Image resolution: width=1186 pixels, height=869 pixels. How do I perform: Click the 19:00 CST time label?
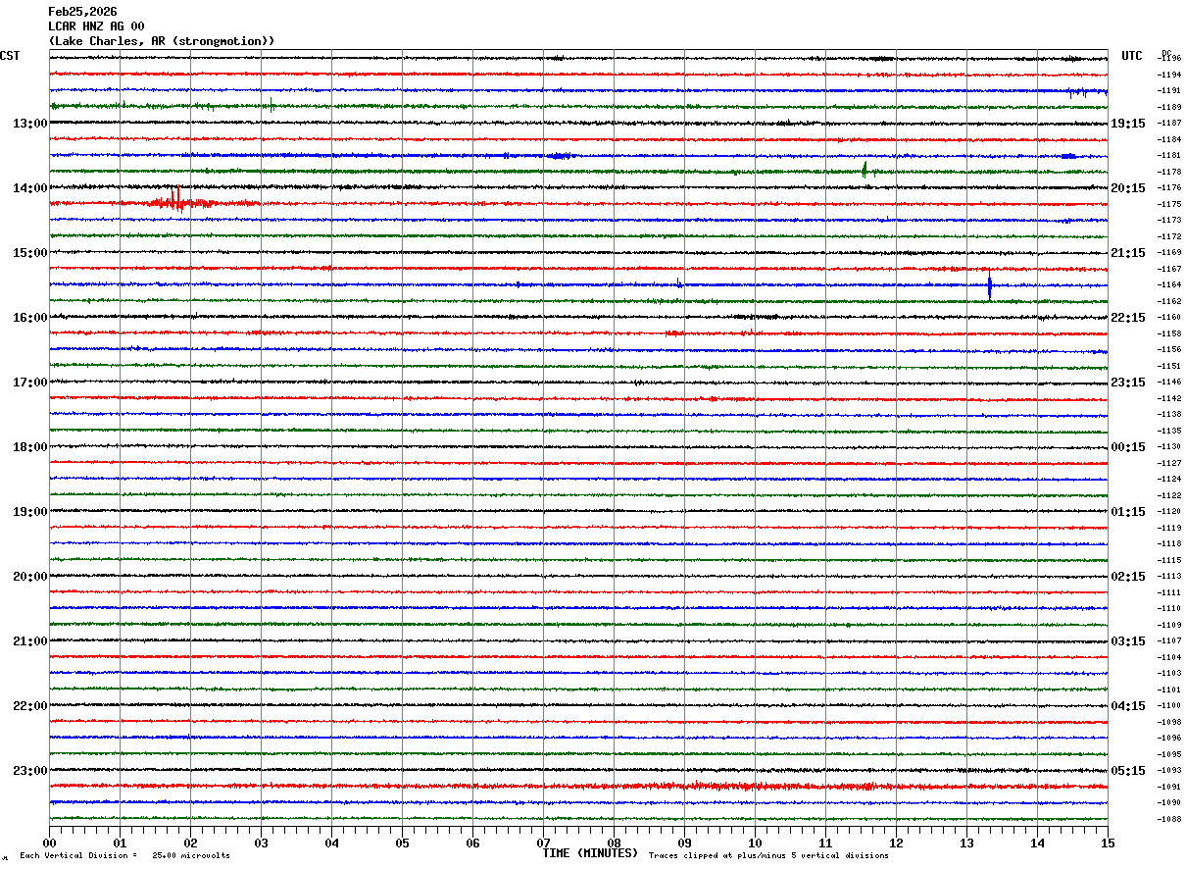click(x=29, y=512)
